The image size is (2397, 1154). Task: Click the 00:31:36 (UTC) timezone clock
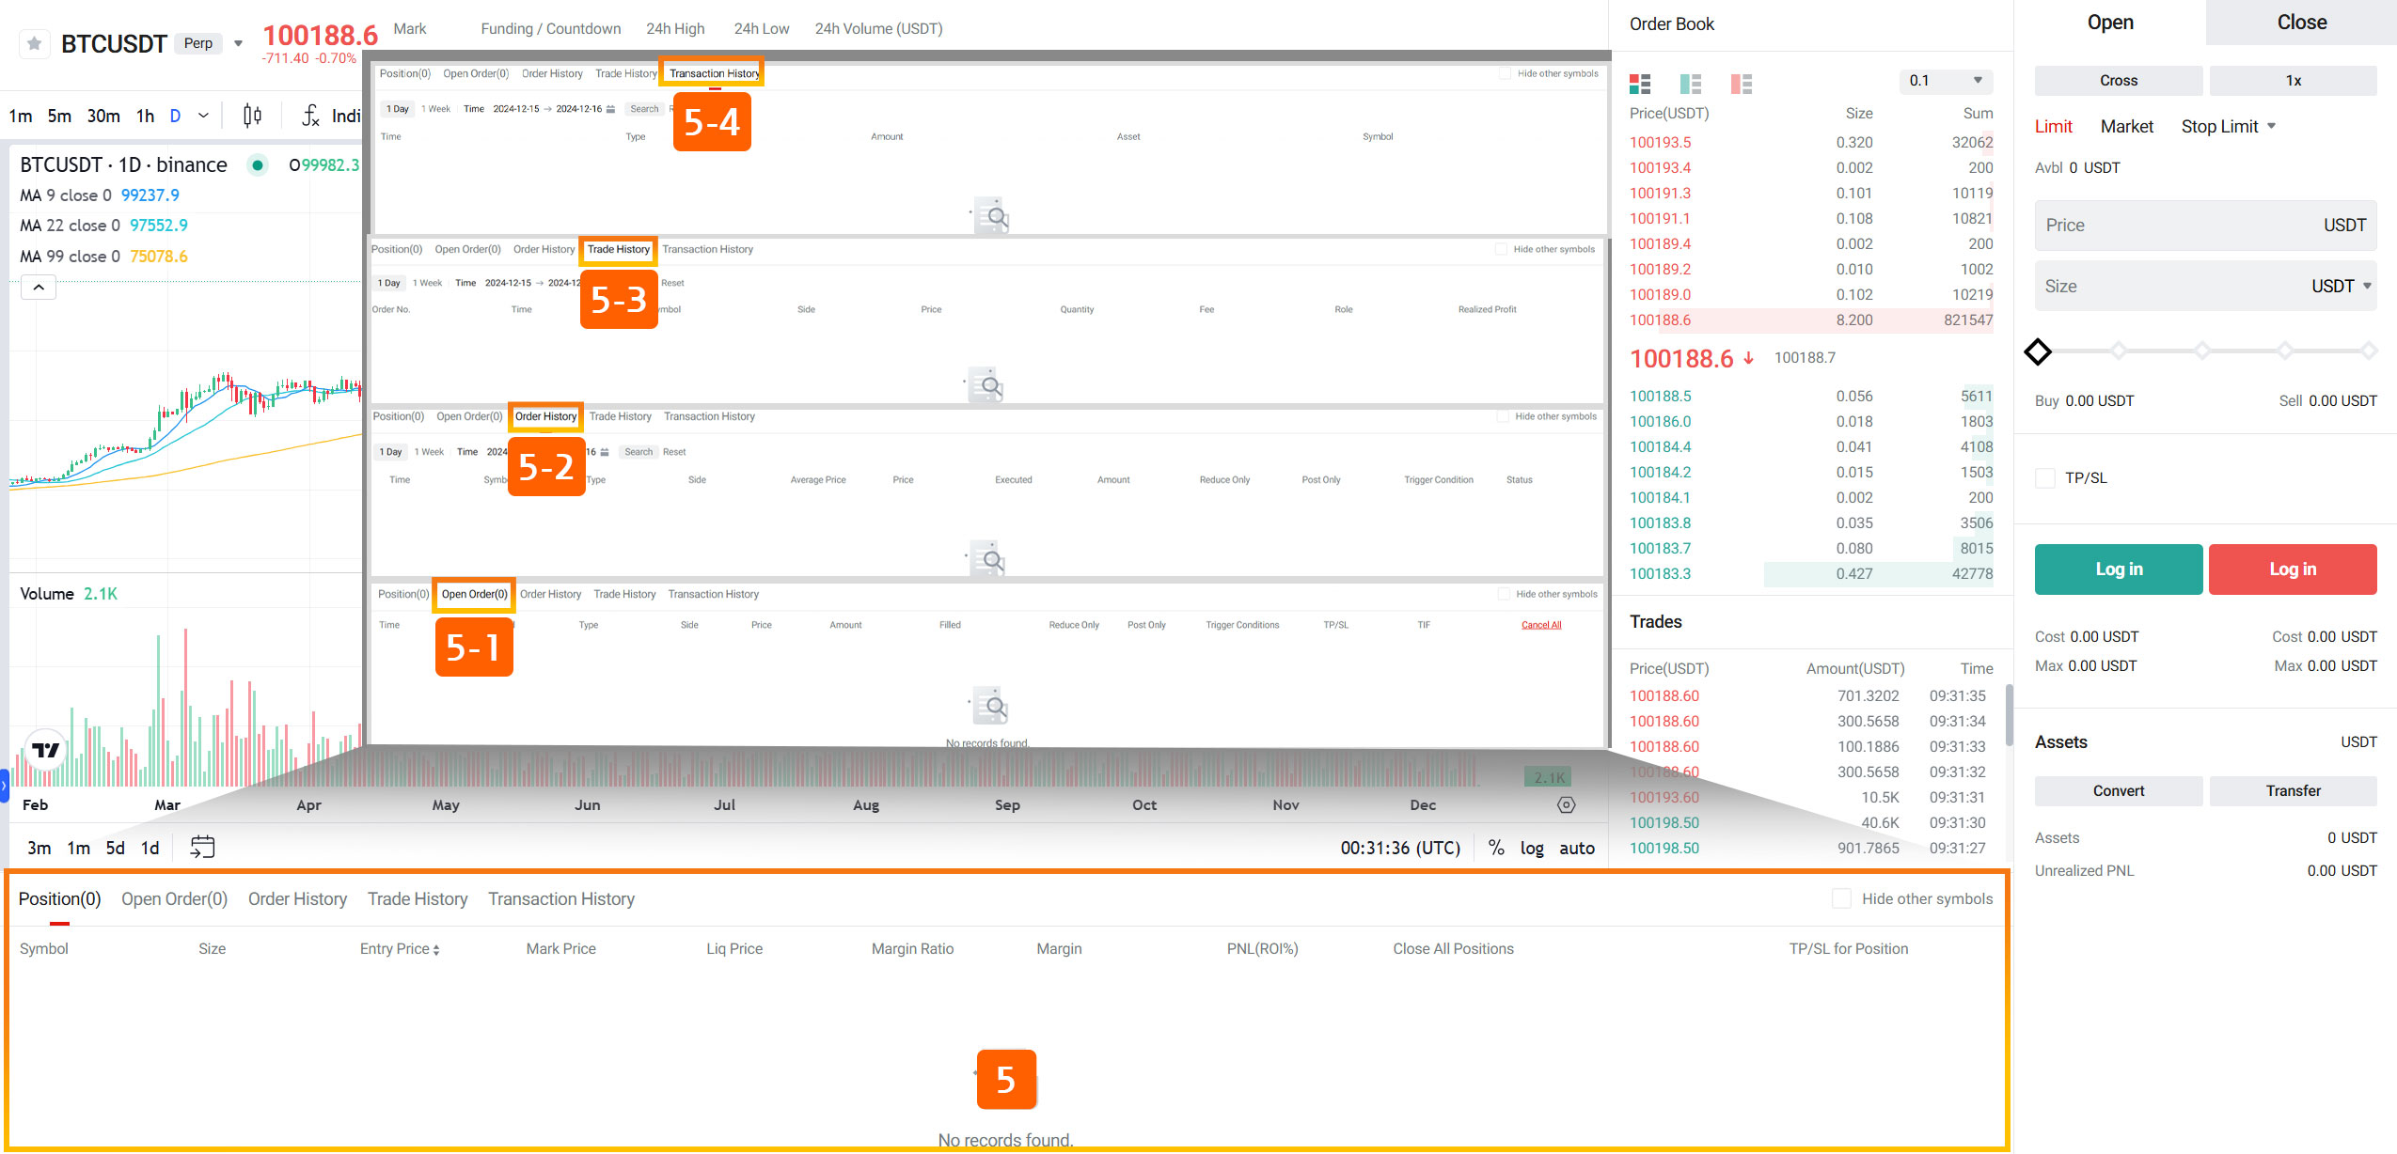[x=1400, y=848]
